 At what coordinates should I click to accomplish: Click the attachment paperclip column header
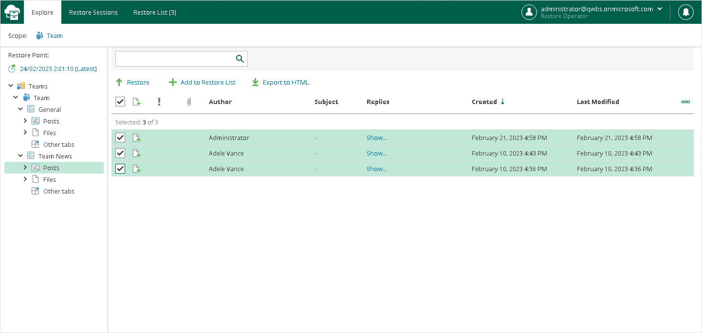[189, 102]
